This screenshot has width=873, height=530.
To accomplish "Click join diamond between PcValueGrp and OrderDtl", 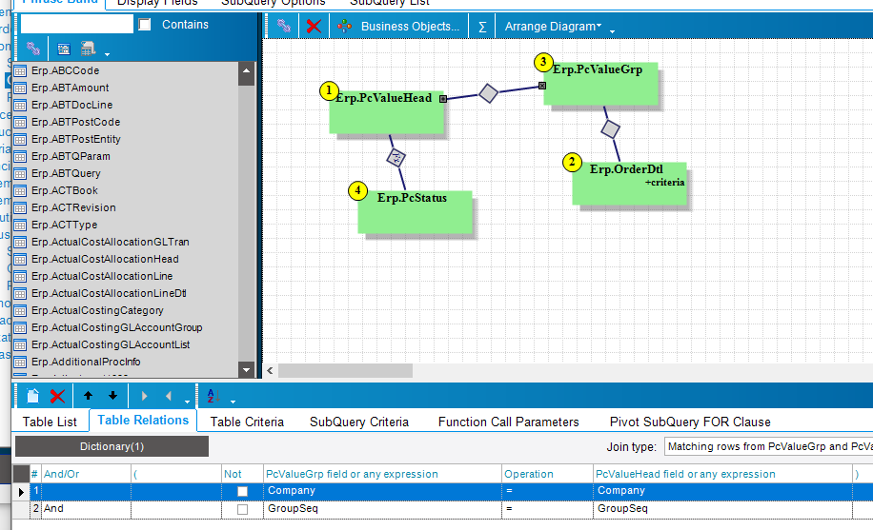I will pos(610,129).
